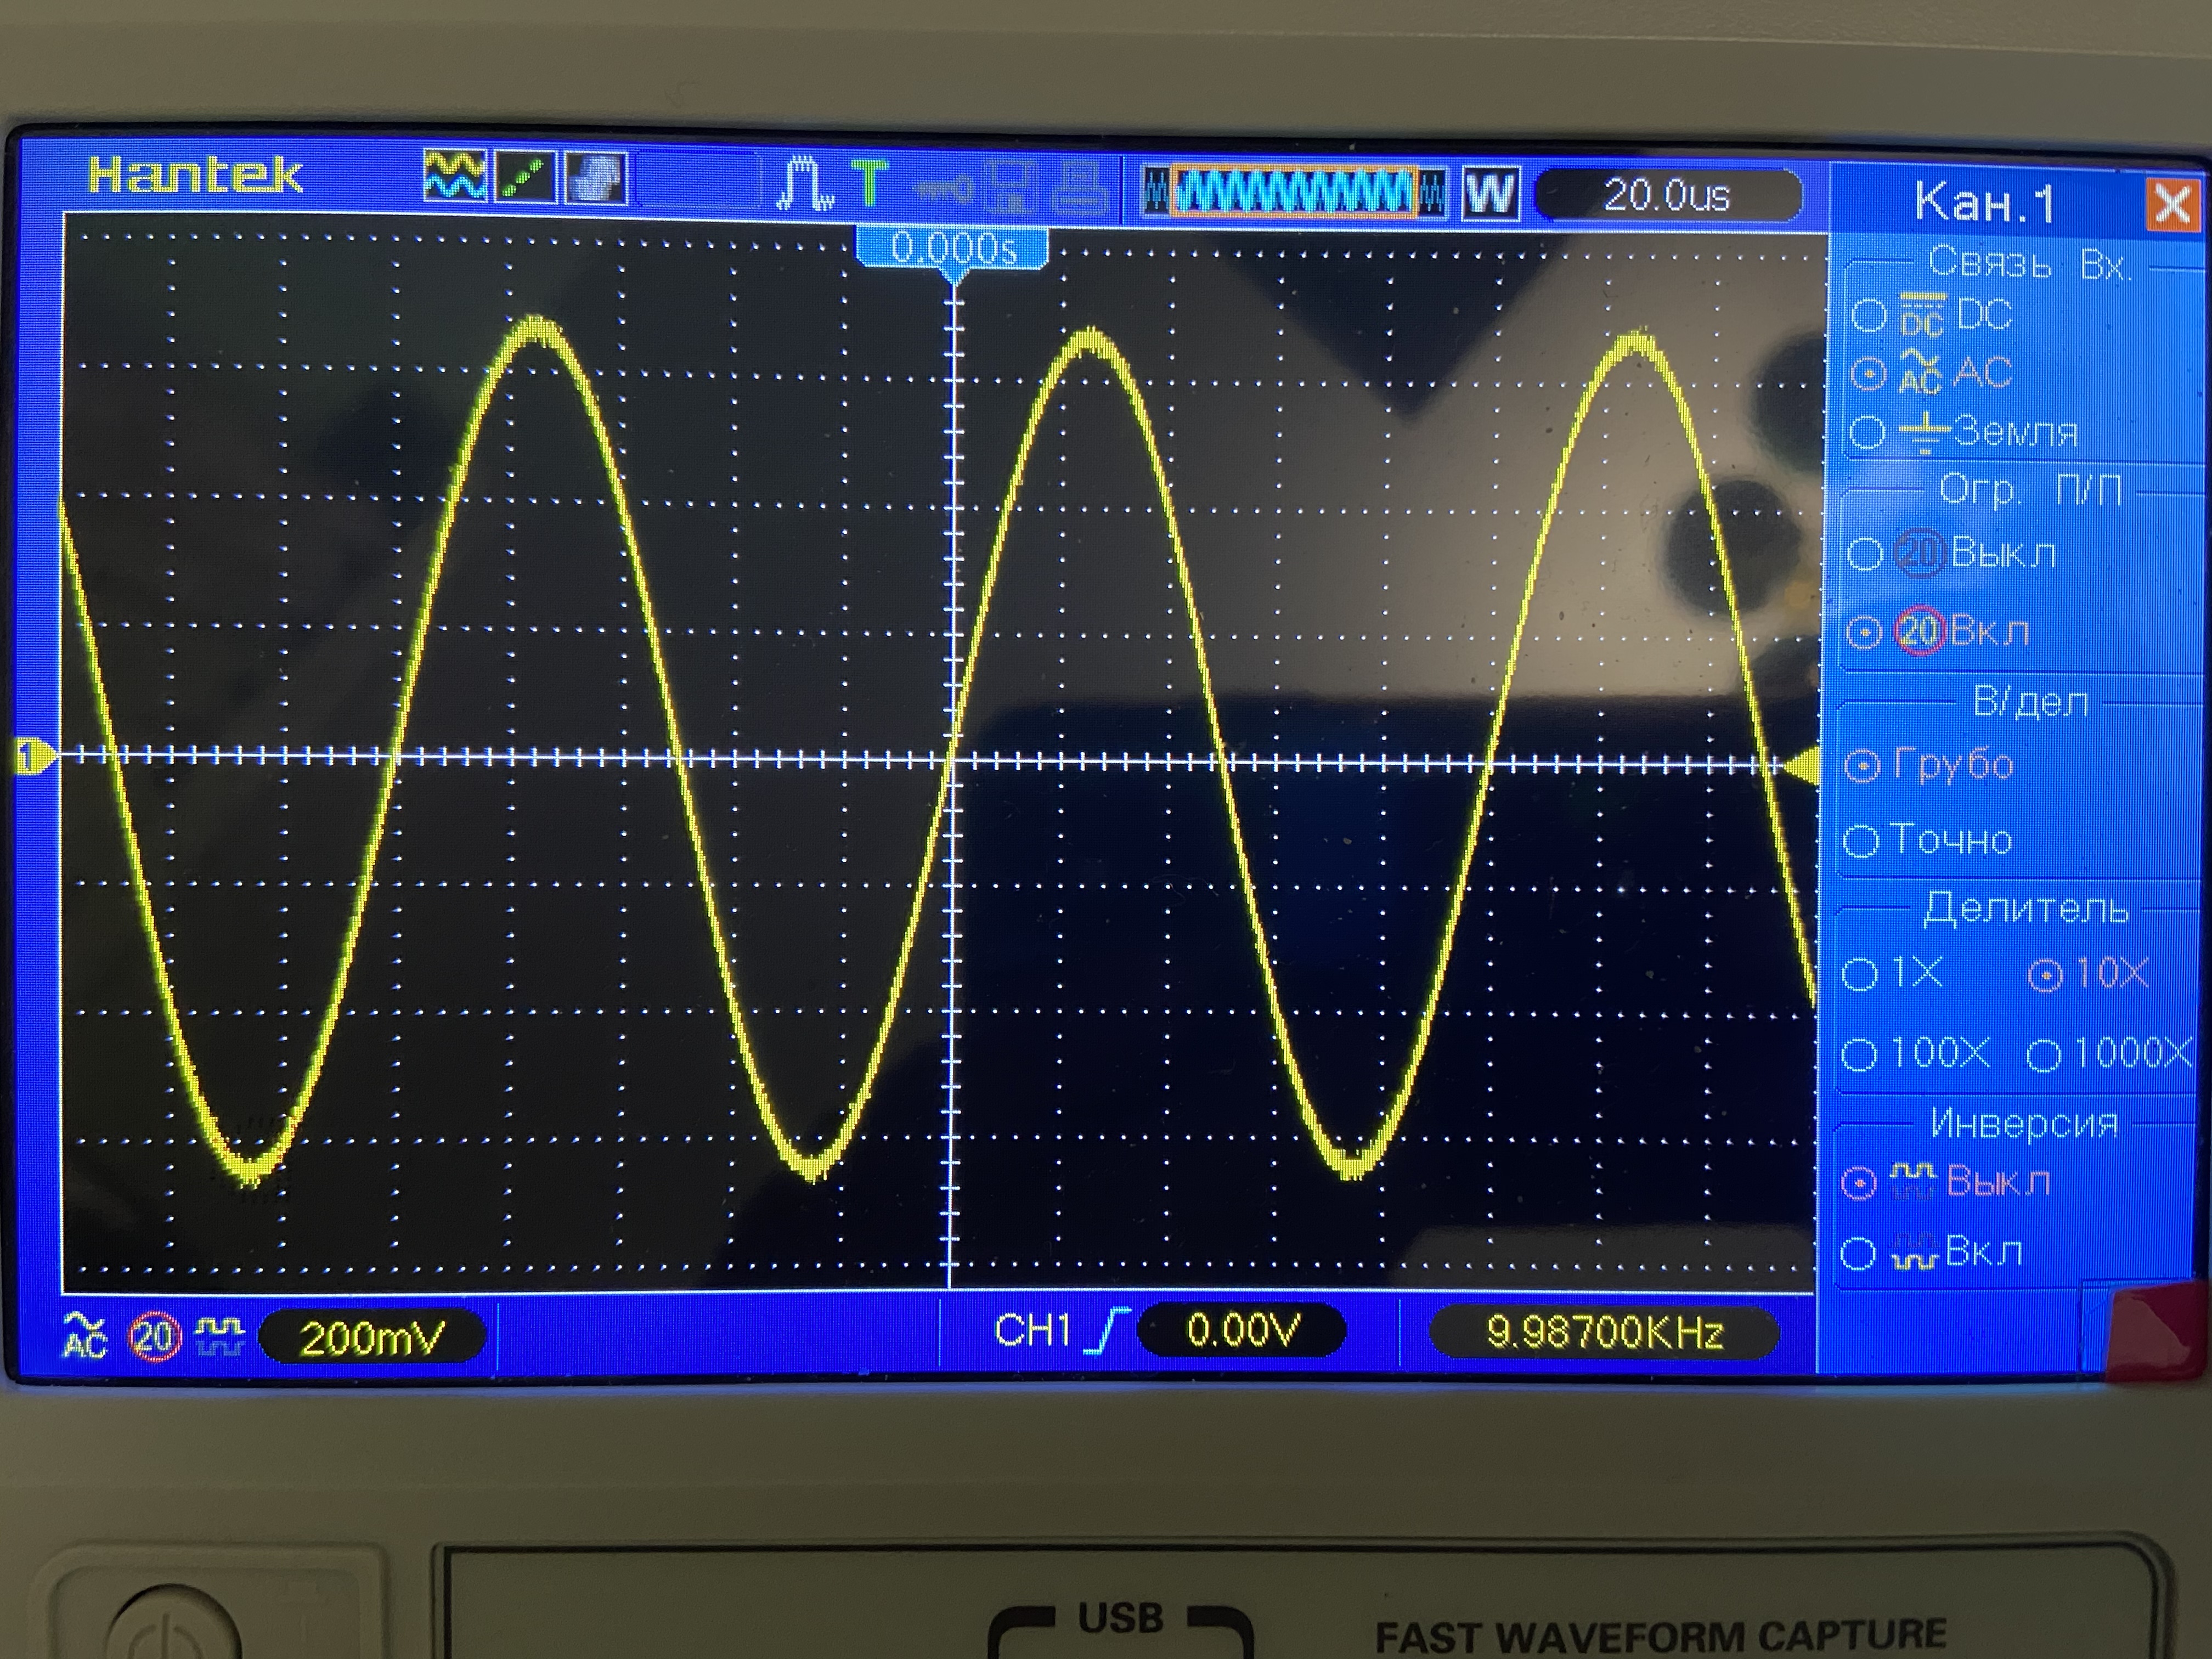Turn off the 20 MHz bandwidth limit (Выкл)
The width and height of the screenshot is (2212, 1659).
tap(1865, 553)
